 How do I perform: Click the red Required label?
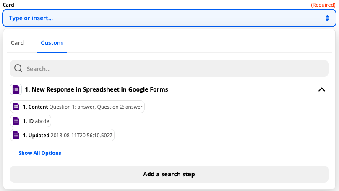tap(323, 5)
